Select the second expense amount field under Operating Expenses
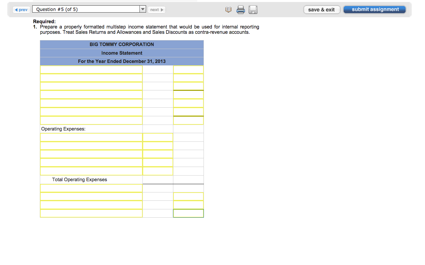 point(158,146)
